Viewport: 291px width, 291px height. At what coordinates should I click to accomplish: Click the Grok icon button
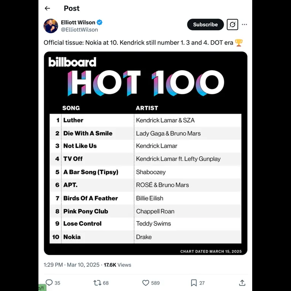(x=232, y=25)
